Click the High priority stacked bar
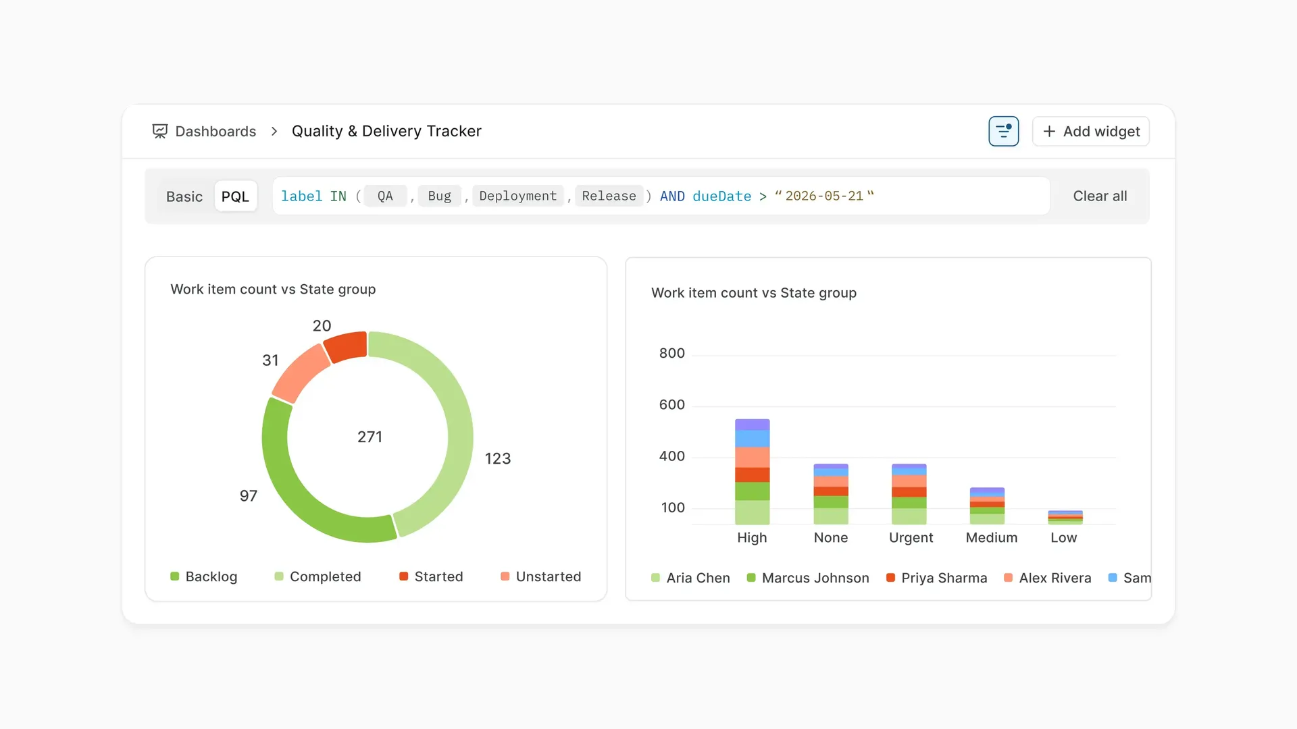The height and width of the screenshot is (729, 1297). [752, 471]
